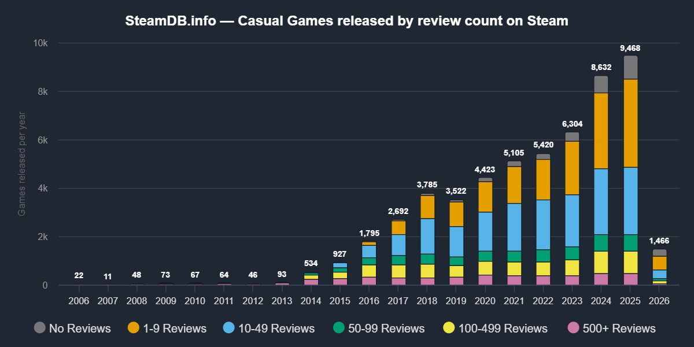Hide the 10-49 Reviews series label
The image size is (694, 347).
tap(276, 328)
